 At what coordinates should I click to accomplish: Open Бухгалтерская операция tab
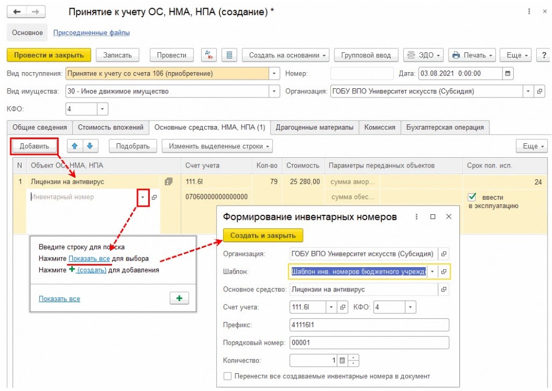(445, 128)
